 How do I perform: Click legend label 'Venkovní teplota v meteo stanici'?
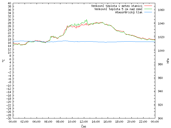click(117, 6)
